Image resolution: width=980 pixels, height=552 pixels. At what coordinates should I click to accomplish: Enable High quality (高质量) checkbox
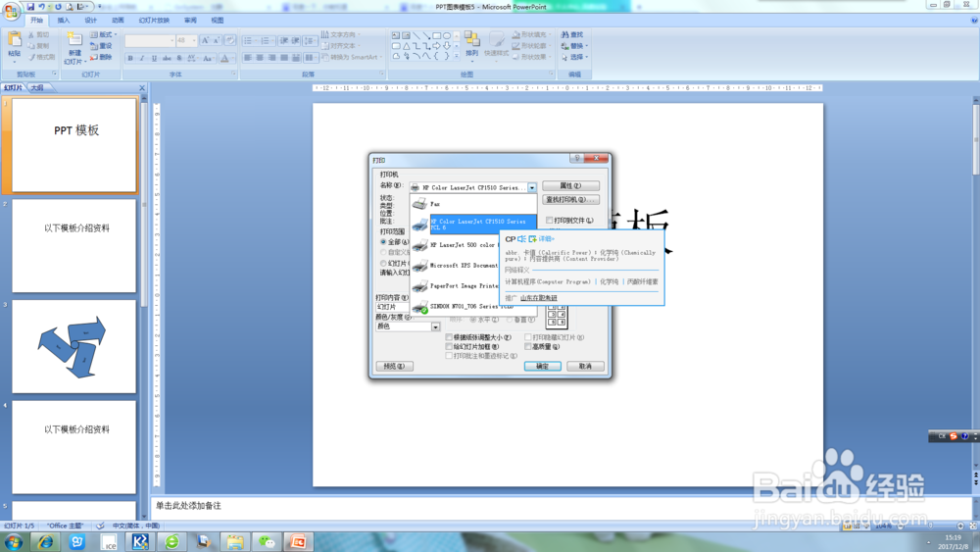coord(527,346)
